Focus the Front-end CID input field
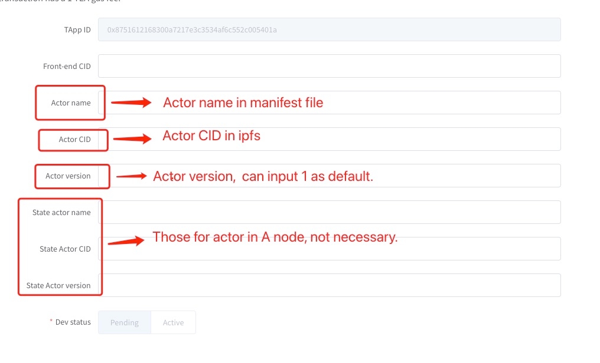This screenshot has height=363, width=600. pos(329,66)
